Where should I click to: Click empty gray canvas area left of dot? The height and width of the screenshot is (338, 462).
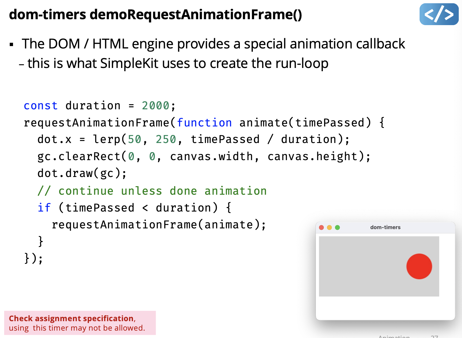[x=360, y=266]
